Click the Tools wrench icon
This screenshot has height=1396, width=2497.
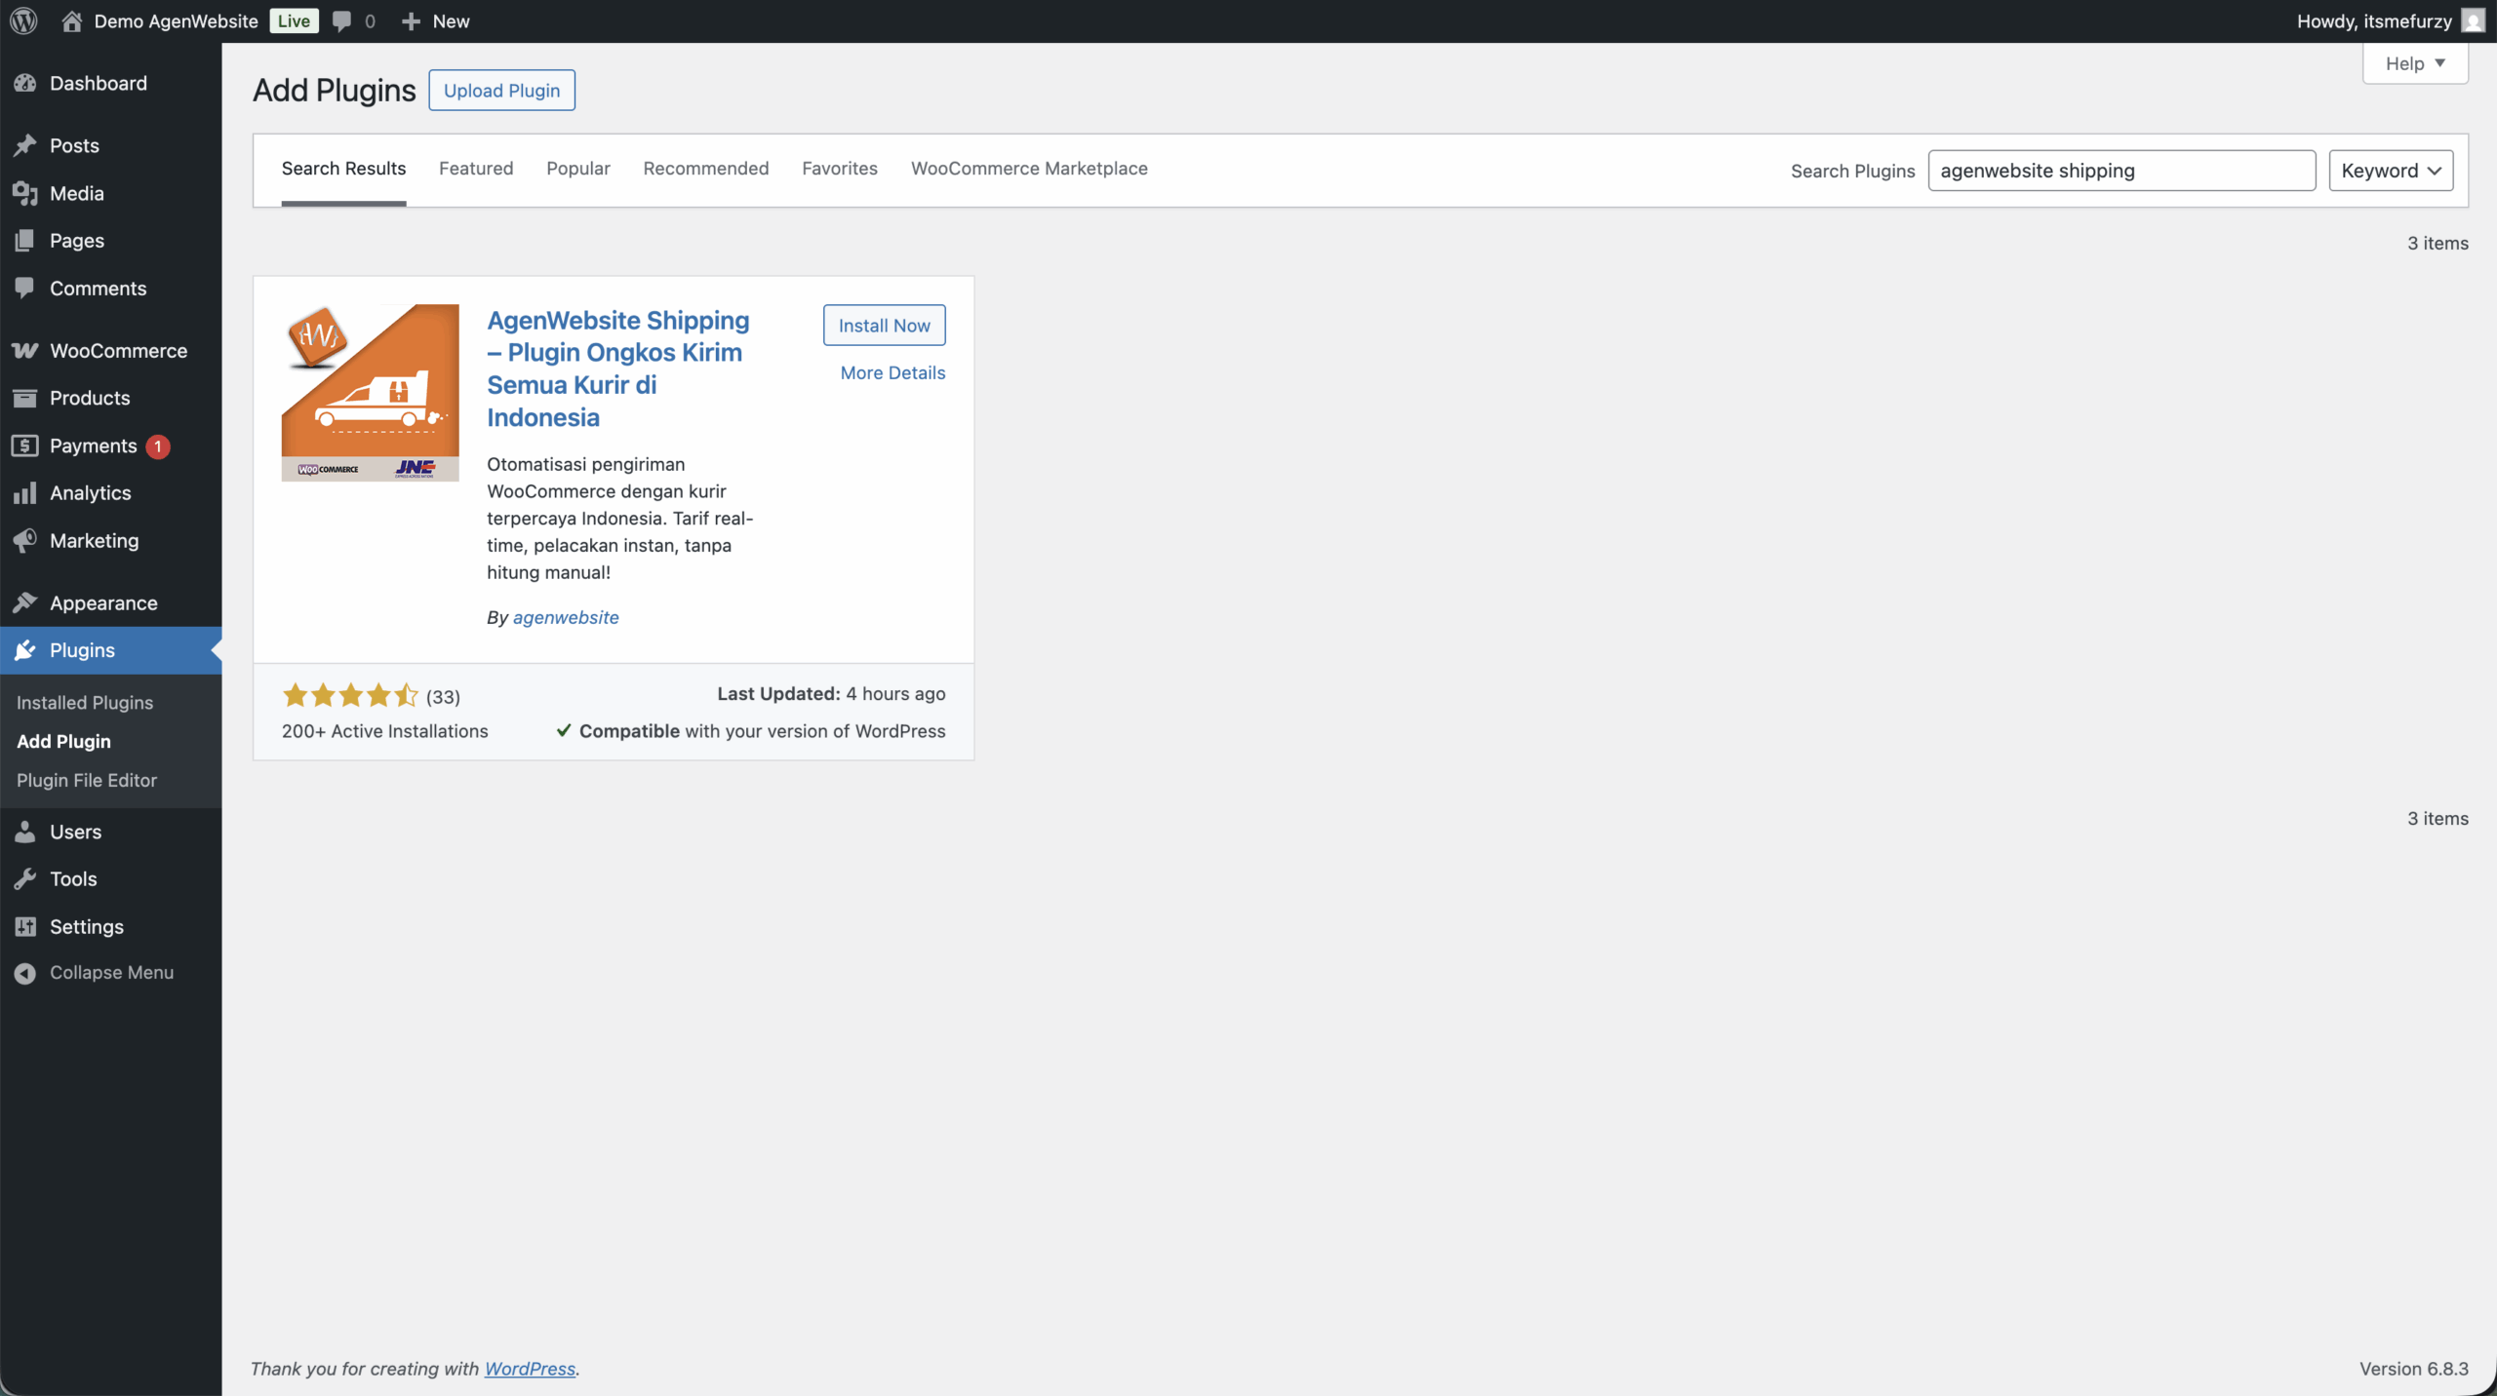point(25,879)
